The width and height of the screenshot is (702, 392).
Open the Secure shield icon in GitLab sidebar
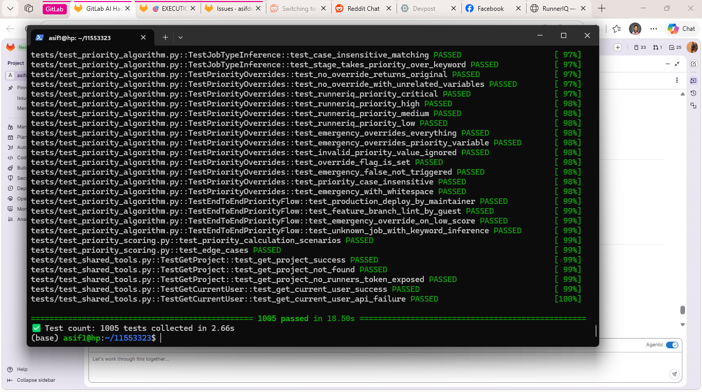[11, 178]
